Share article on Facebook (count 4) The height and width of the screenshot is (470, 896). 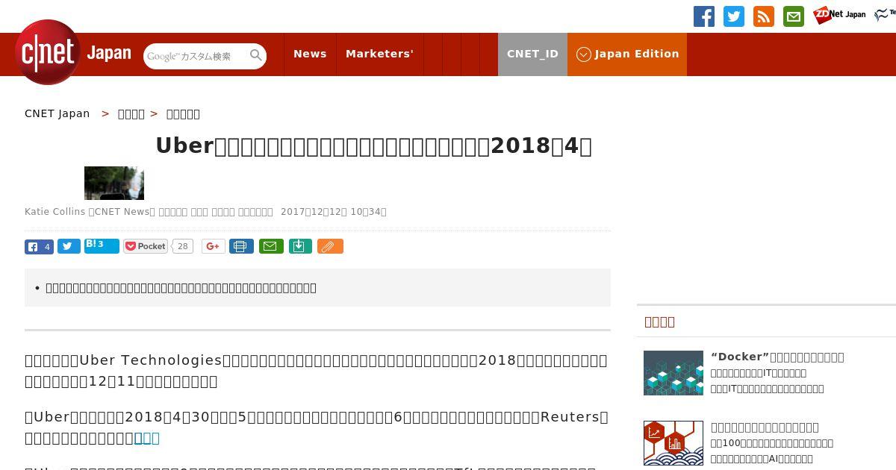(39, 246)
